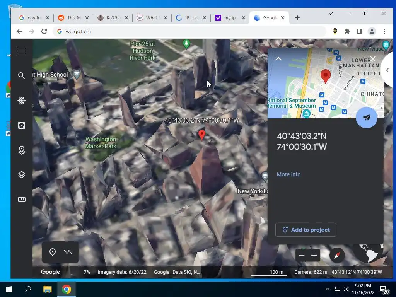Viewport: 396px width, 297px height.
Task: Select the Pier 25 at Hudson River Park label
Action: click(143, 51)
